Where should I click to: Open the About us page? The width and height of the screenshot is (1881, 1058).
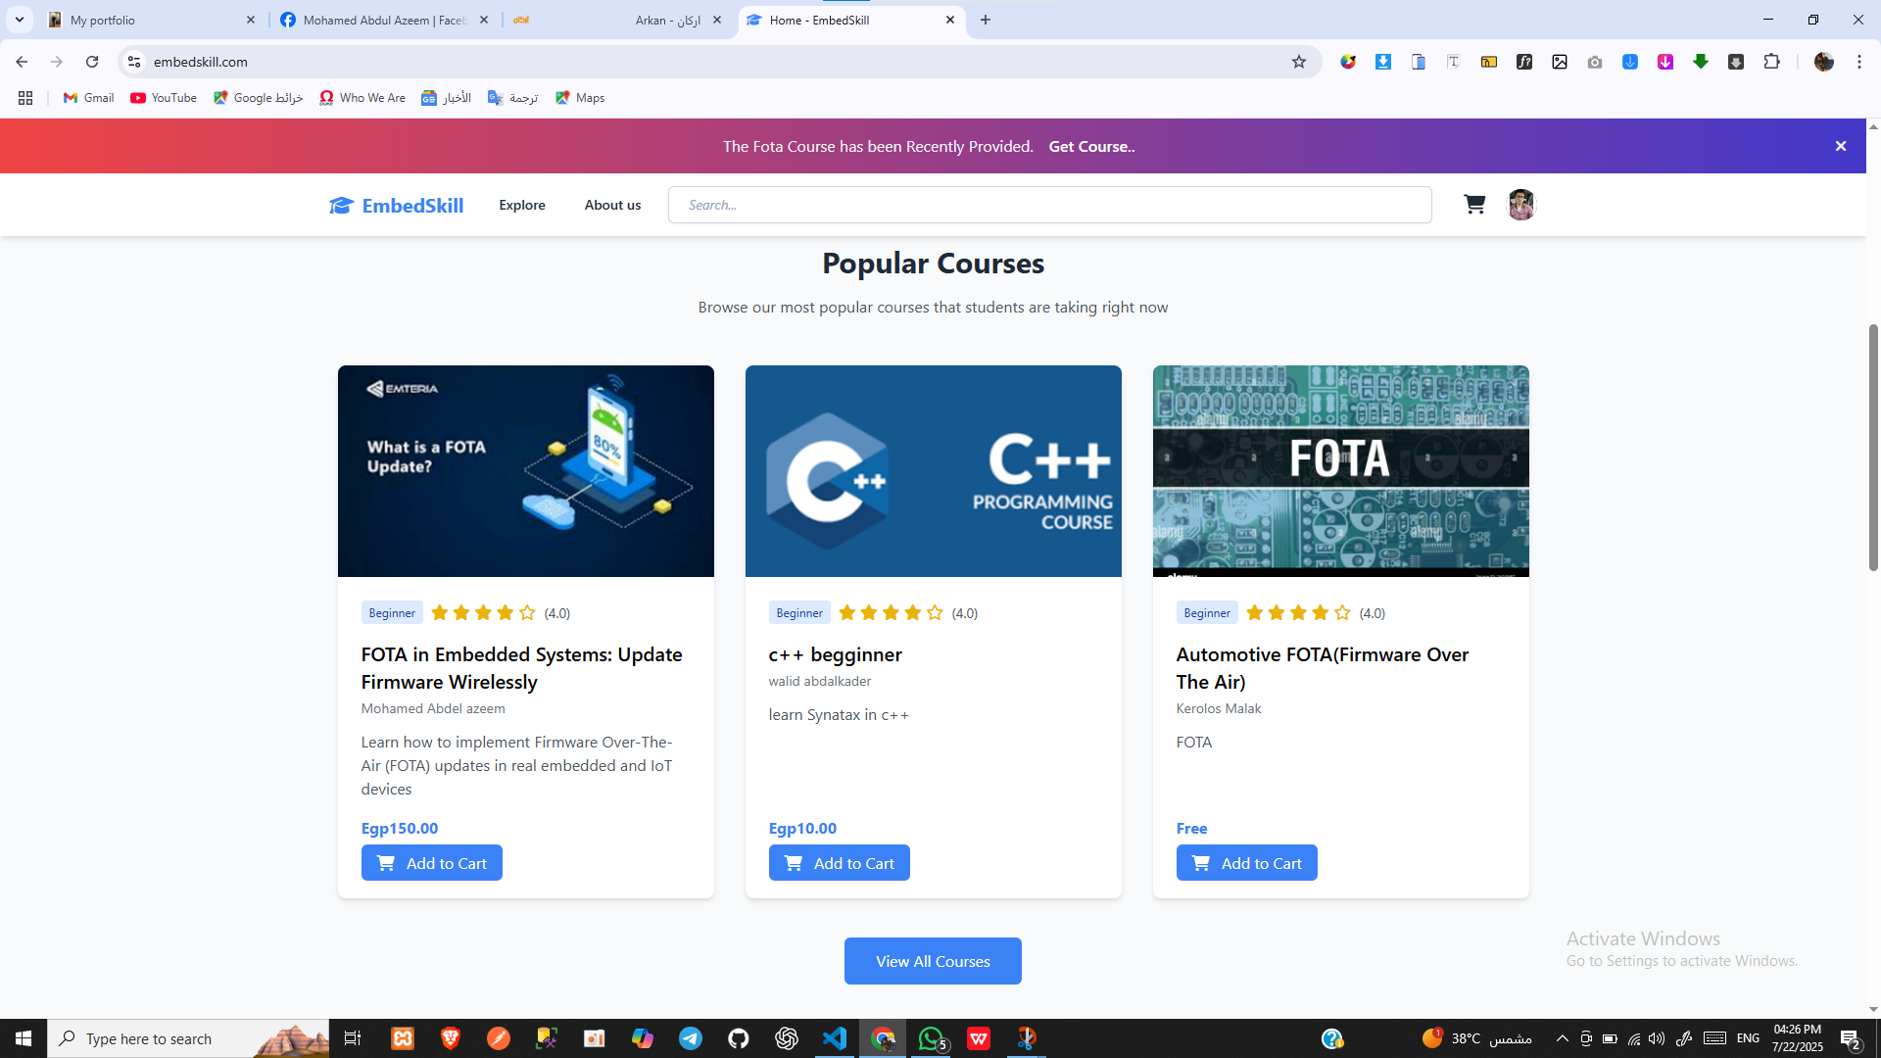[x=612, y=205]
